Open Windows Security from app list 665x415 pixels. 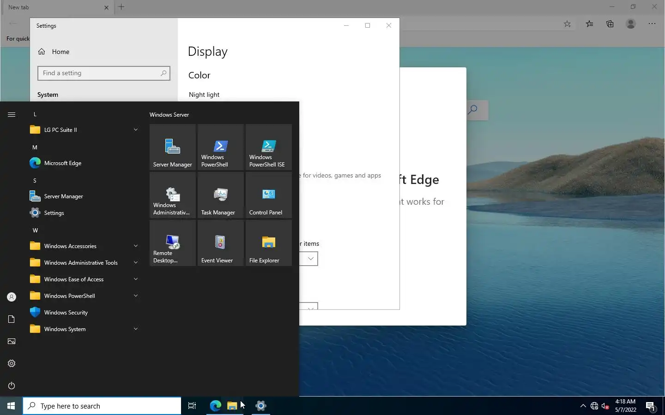[x=85, y=312]
